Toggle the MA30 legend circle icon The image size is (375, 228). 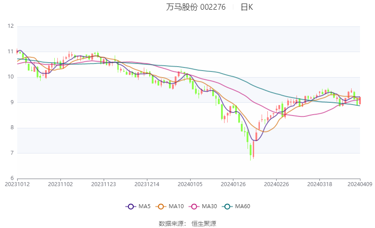pos(194,206)
